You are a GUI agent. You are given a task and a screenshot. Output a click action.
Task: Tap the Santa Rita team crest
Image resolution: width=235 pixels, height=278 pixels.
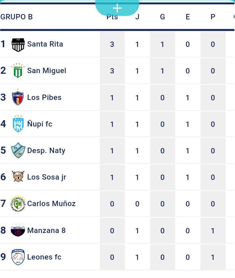coord(18,45)
